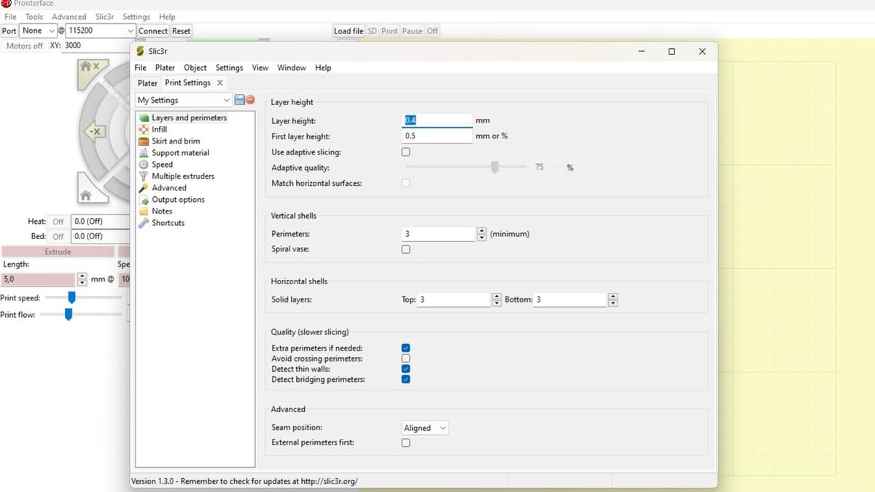The image size is (875, 492).
Task: Enable Avoid crossing perimeters
Action: (x=406, y=359)
